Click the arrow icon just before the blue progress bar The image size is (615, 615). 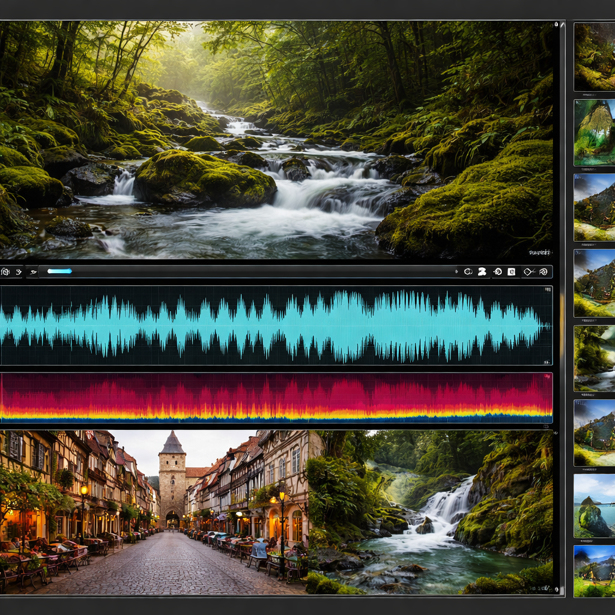34,272
